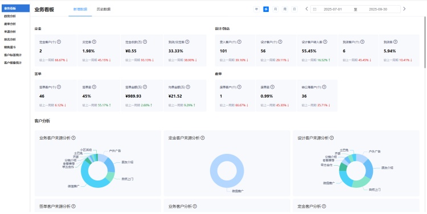The image size is (427, 214).
Task: Click the 自然上门 label in 设计客户来源分析 chart
Action: (375, 190)
